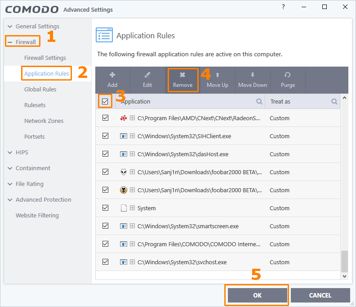Open Global Rules page

point(40,90)
